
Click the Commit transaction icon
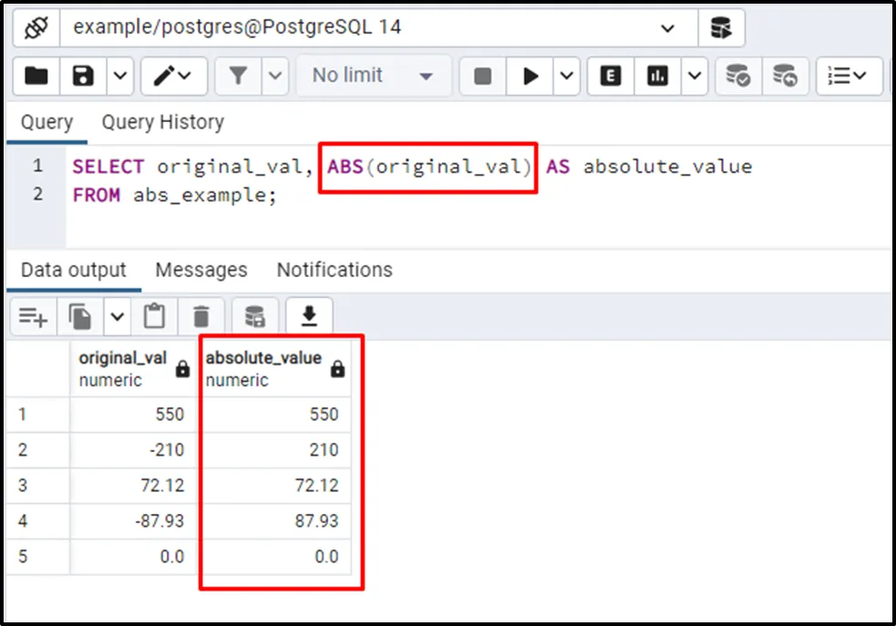[737, 77]
